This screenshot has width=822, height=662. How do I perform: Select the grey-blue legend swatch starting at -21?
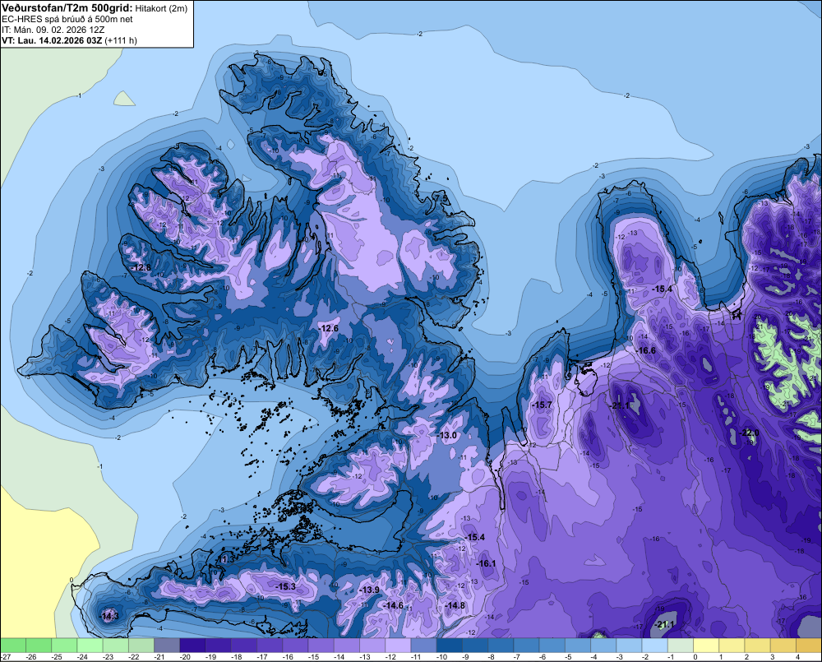pyautogui.click(x=167, y=645)
